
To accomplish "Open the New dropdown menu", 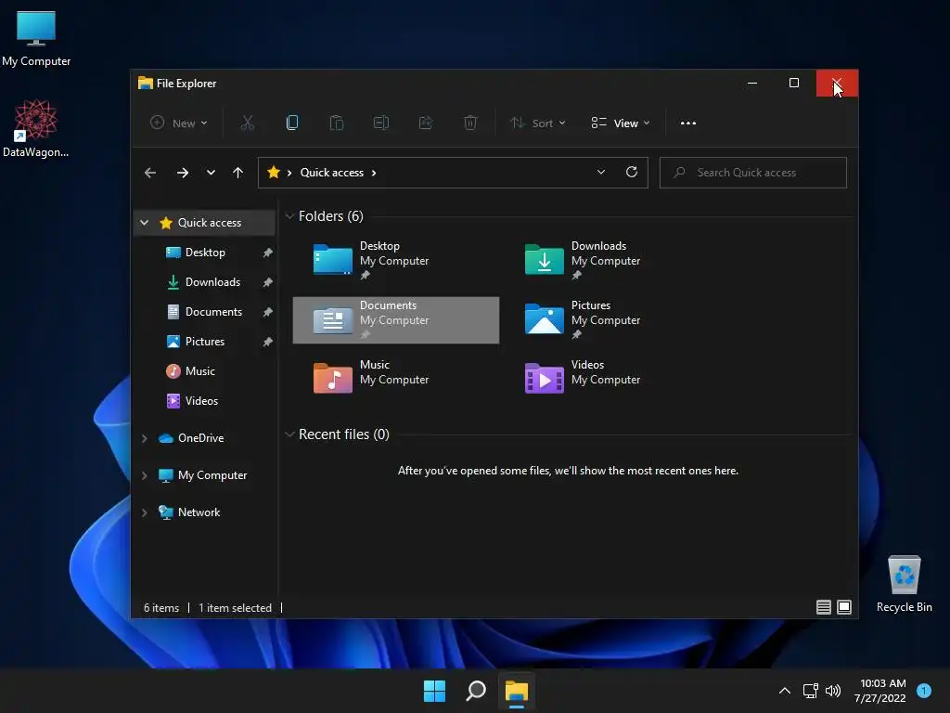I will (179, 123).
